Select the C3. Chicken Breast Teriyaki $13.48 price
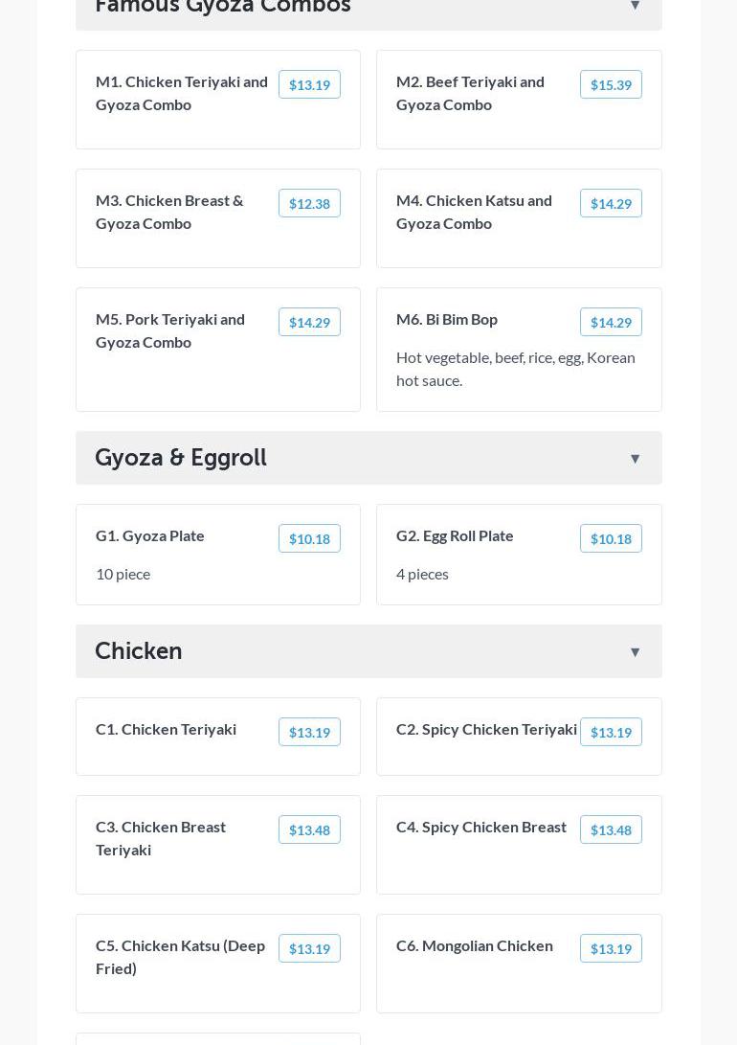 pos(309,830)
